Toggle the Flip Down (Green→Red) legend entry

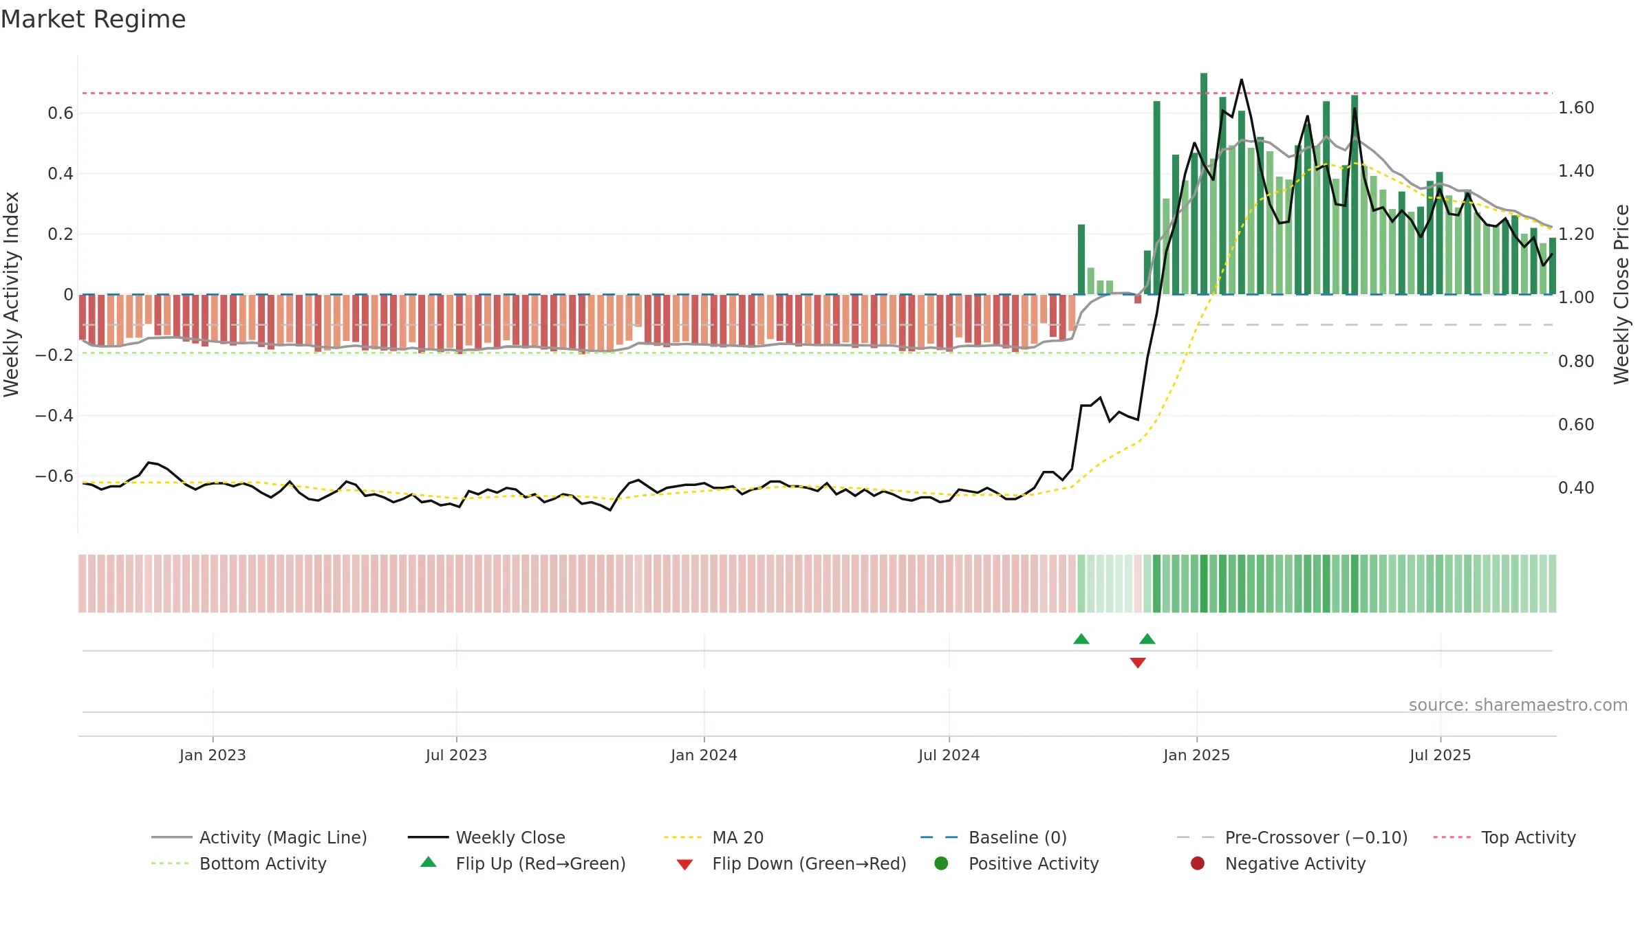click(791, 863)
